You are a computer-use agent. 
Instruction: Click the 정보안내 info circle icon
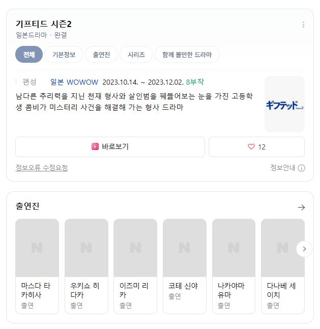tap(301, 168)
